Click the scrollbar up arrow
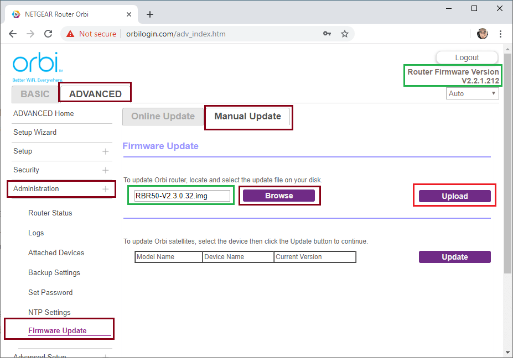 pos(507,49)
